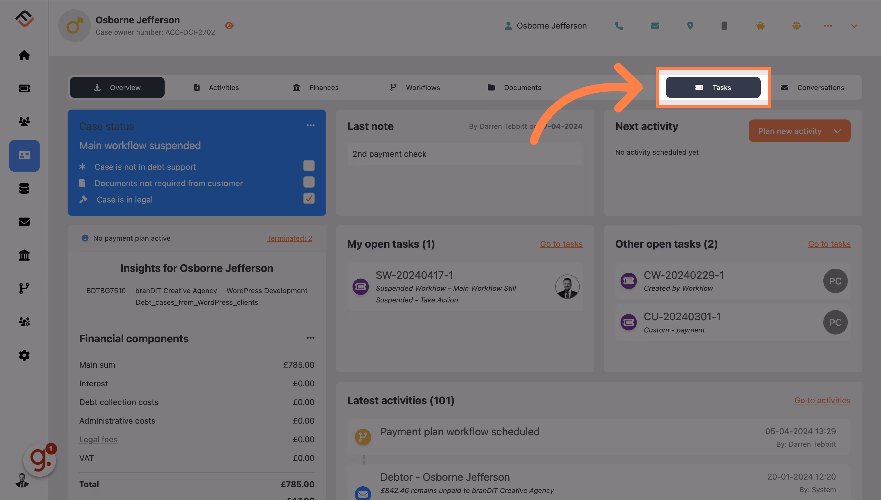Image resolution: width=881 pixels, height=500 pixels.
Task: Click the globe icon in header
Action: click(796, 26)
